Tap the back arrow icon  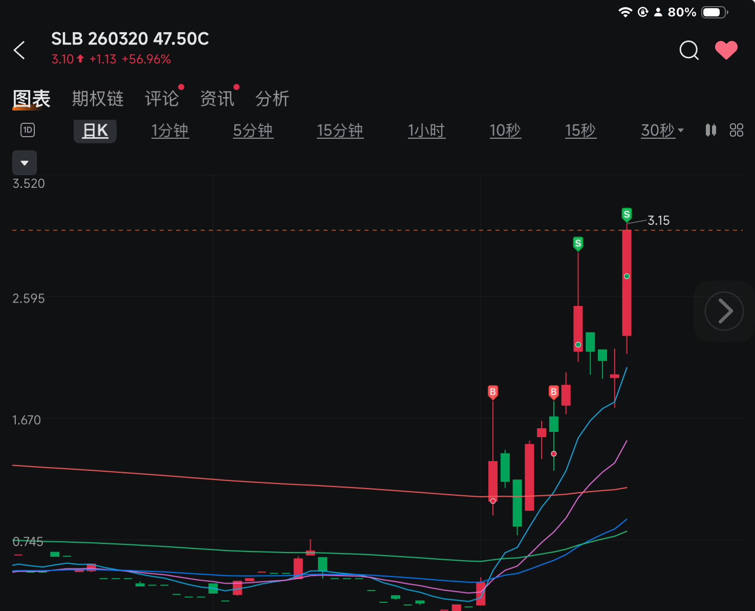click(x=19, y=50)
